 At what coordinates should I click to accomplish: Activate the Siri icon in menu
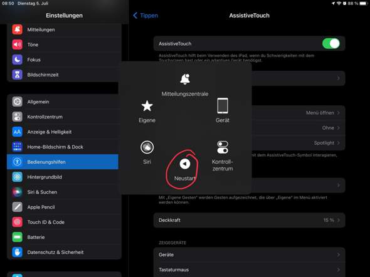[147, 147]
